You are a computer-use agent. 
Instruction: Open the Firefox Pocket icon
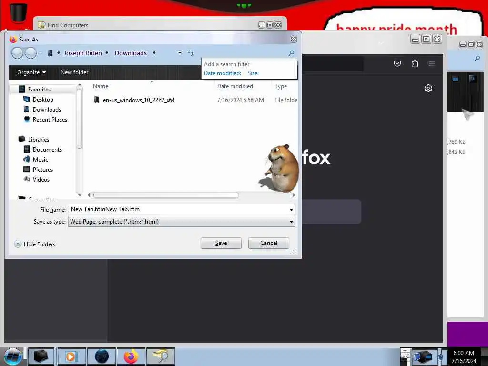coord(397,63)
